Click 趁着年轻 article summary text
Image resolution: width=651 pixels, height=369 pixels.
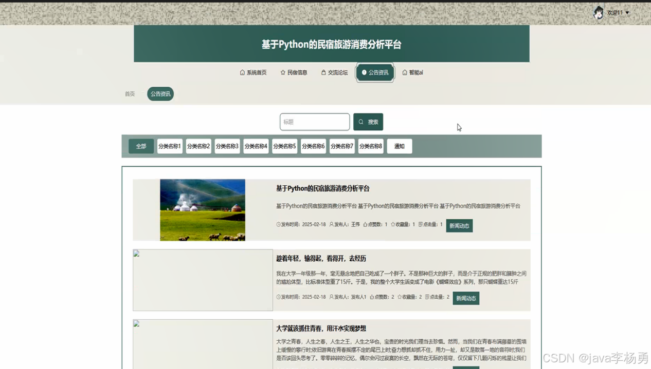(401, 278)
